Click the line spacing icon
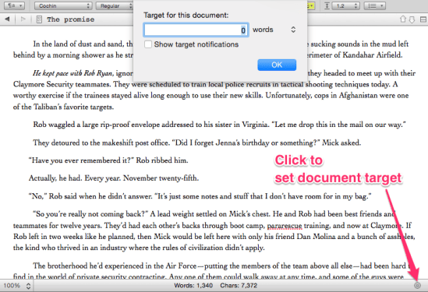This screenshot has height=292, width=428. click(x=327, y=5)
